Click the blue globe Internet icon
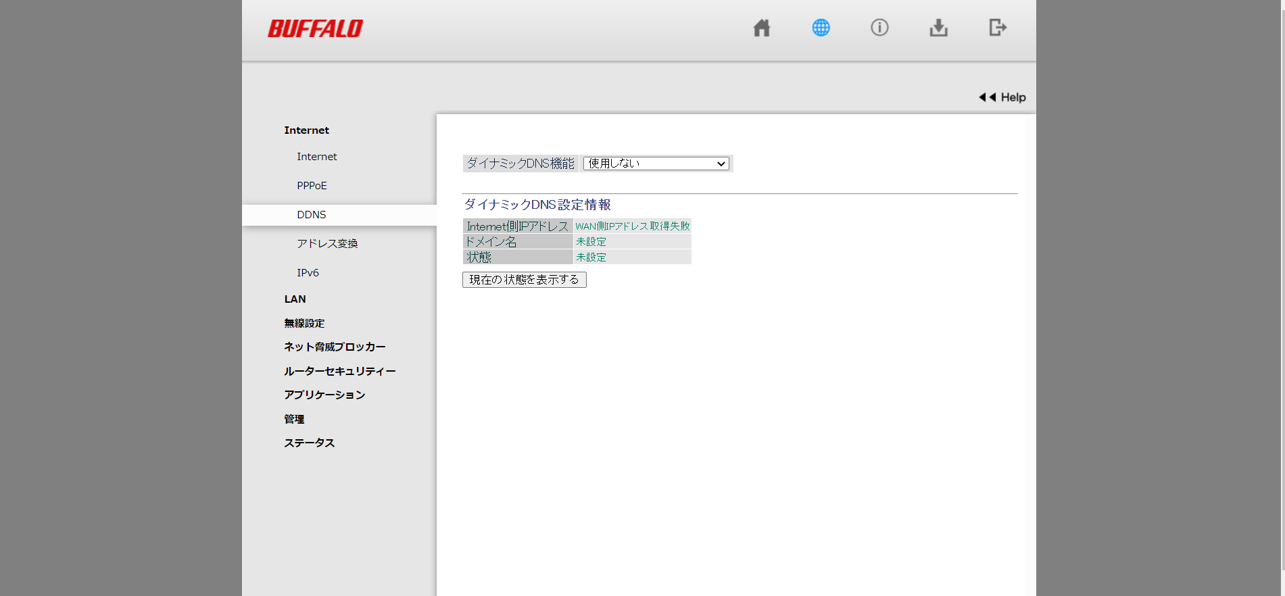Screen dimensions: 1285x596 pos(821,28)
